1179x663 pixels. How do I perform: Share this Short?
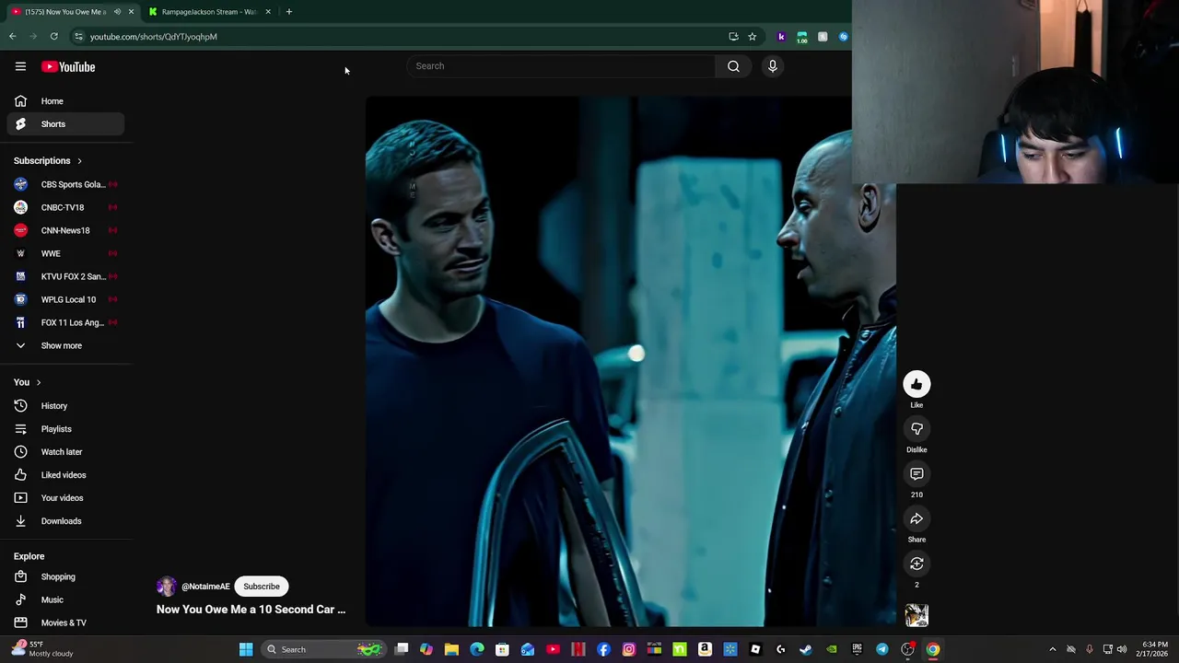click(916, 519)
